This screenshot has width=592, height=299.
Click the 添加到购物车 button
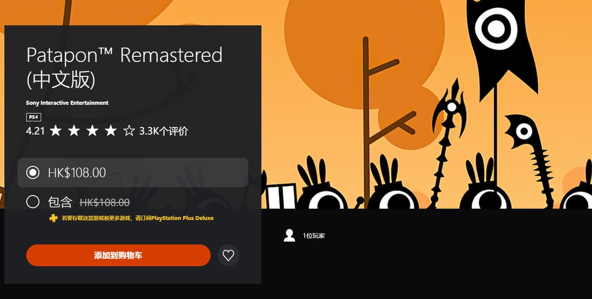click(x=118, y=255)
